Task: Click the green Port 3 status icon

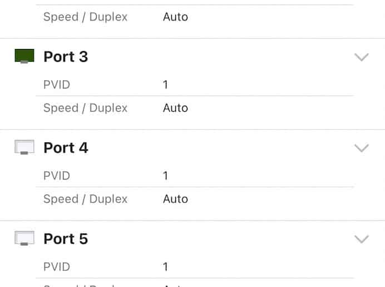Action: (x=24, y=56)
